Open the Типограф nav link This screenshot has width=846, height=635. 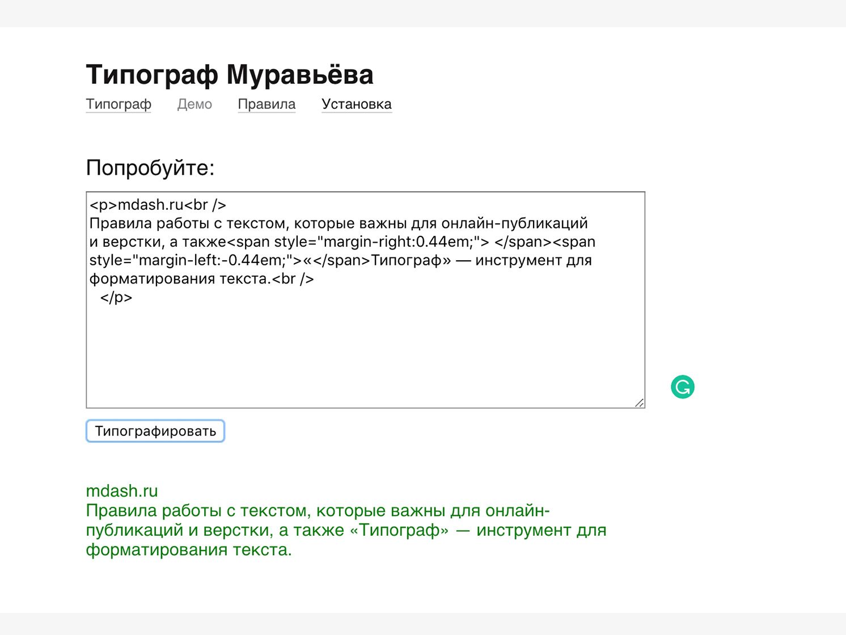(119, 104)
